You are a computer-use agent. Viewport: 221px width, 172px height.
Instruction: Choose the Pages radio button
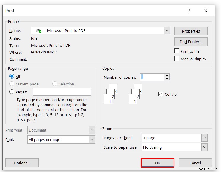pyautogui.click(x=12, y=92)
